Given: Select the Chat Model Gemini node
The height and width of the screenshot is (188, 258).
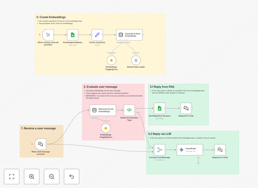Looking at the screenshot, I should pos(190,150).
